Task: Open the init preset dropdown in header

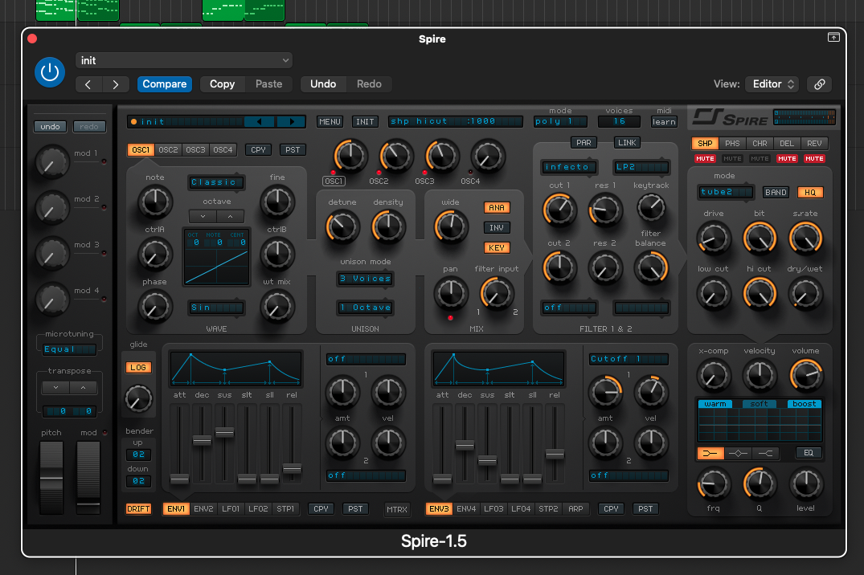Action: pos(184,60)
